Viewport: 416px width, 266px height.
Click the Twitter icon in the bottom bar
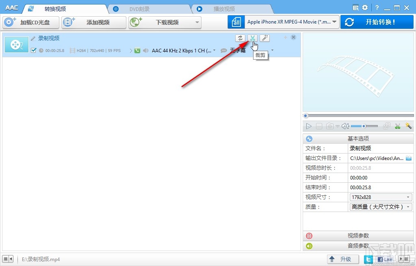pyautogui.click(x=368, y=259)
